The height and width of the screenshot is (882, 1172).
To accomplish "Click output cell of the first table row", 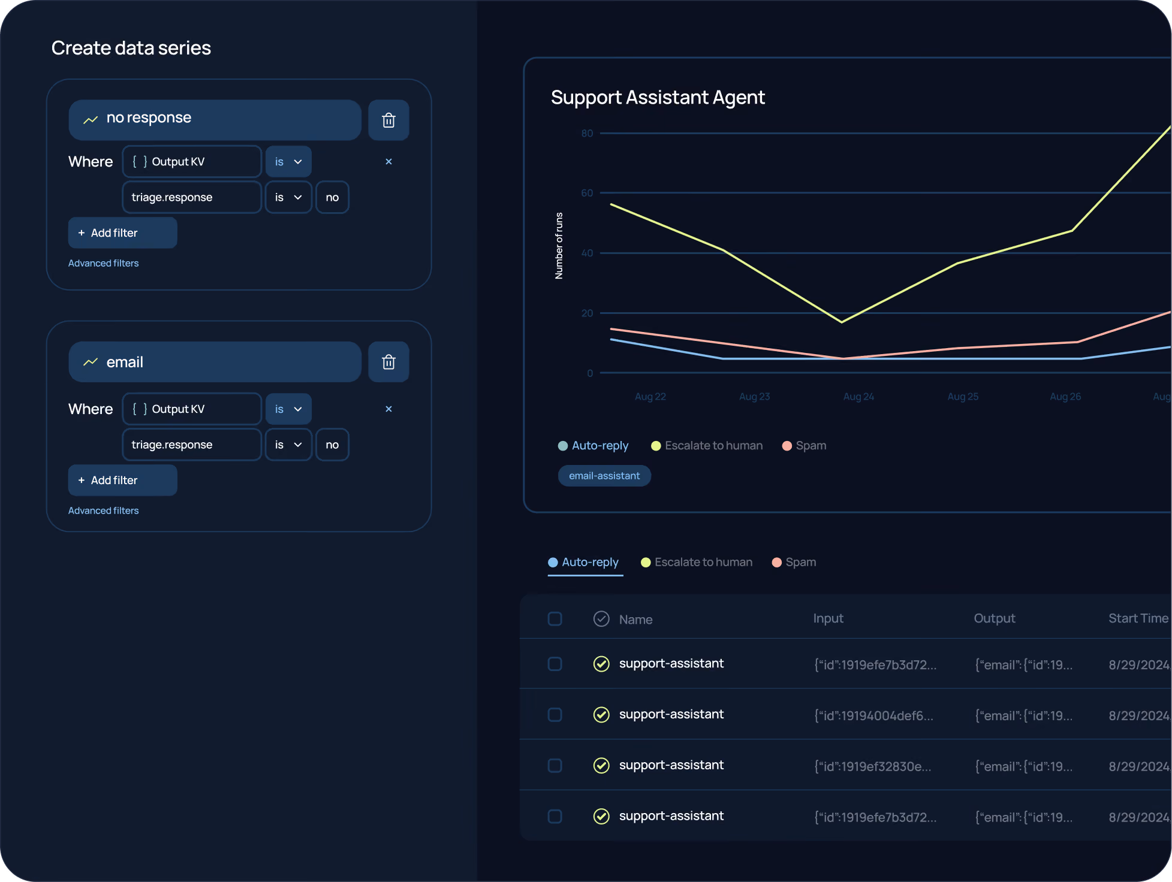I will (1024, 664).
